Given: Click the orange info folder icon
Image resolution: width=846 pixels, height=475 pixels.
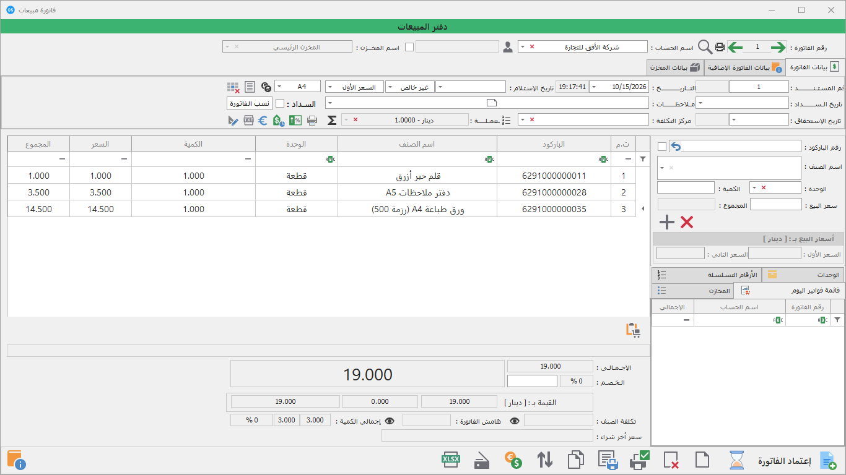Looking at the screenshot, I should 16,460.
